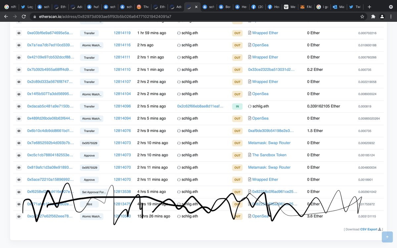Open eye preview for 0xc5c1cb78804182553e
The width and height of the screenshot is (397, 248).
[19, 155]
